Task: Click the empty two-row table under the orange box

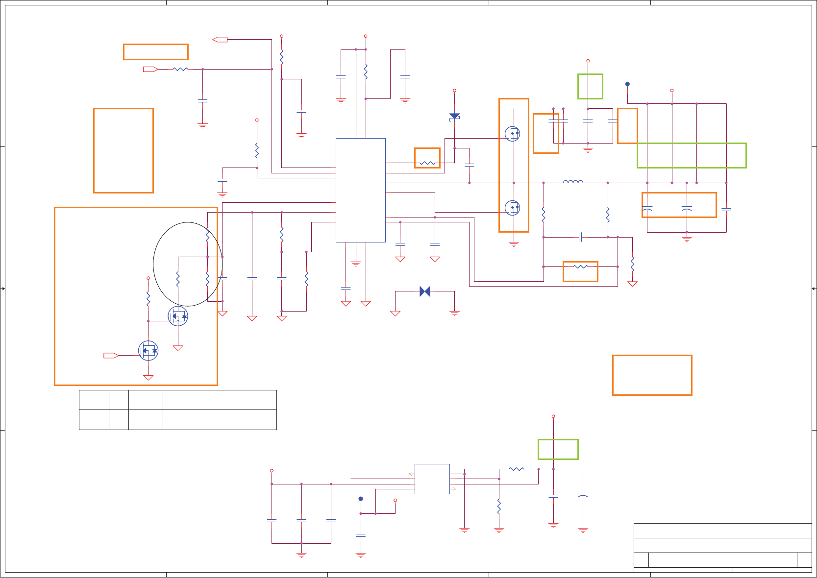Action: [x=178, y=410]
